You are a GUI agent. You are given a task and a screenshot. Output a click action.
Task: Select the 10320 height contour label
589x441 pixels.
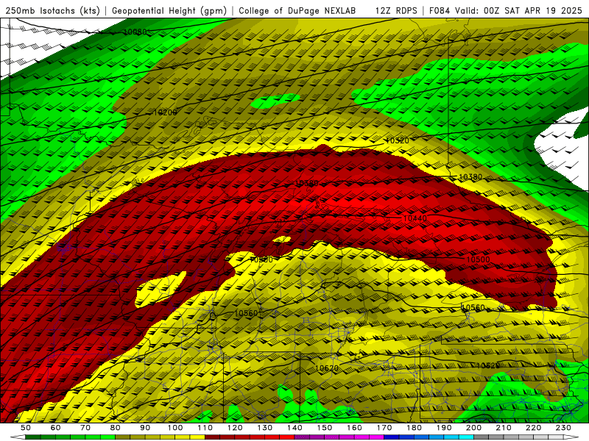pos(397,140)
